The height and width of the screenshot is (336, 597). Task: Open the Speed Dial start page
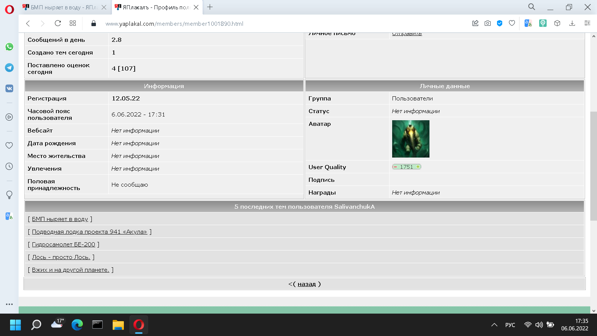pos(73,24)
